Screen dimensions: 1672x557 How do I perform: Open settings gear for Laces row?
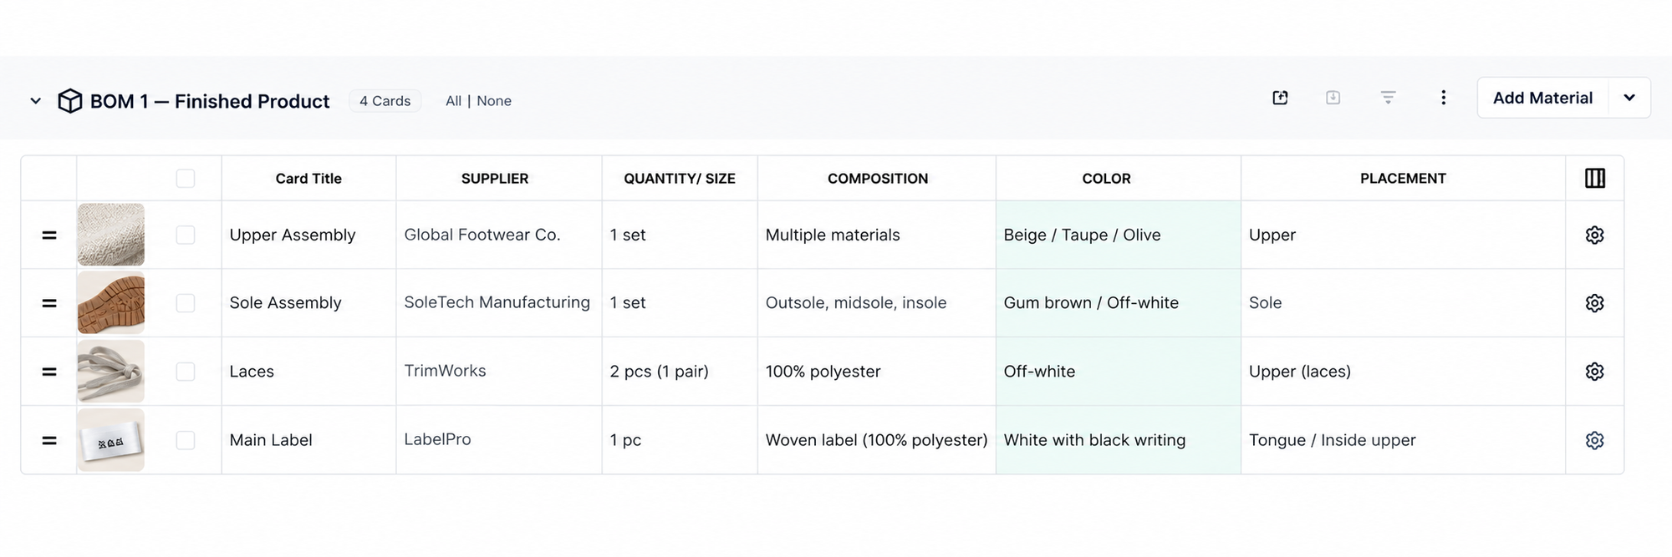tap(1595, 372)
